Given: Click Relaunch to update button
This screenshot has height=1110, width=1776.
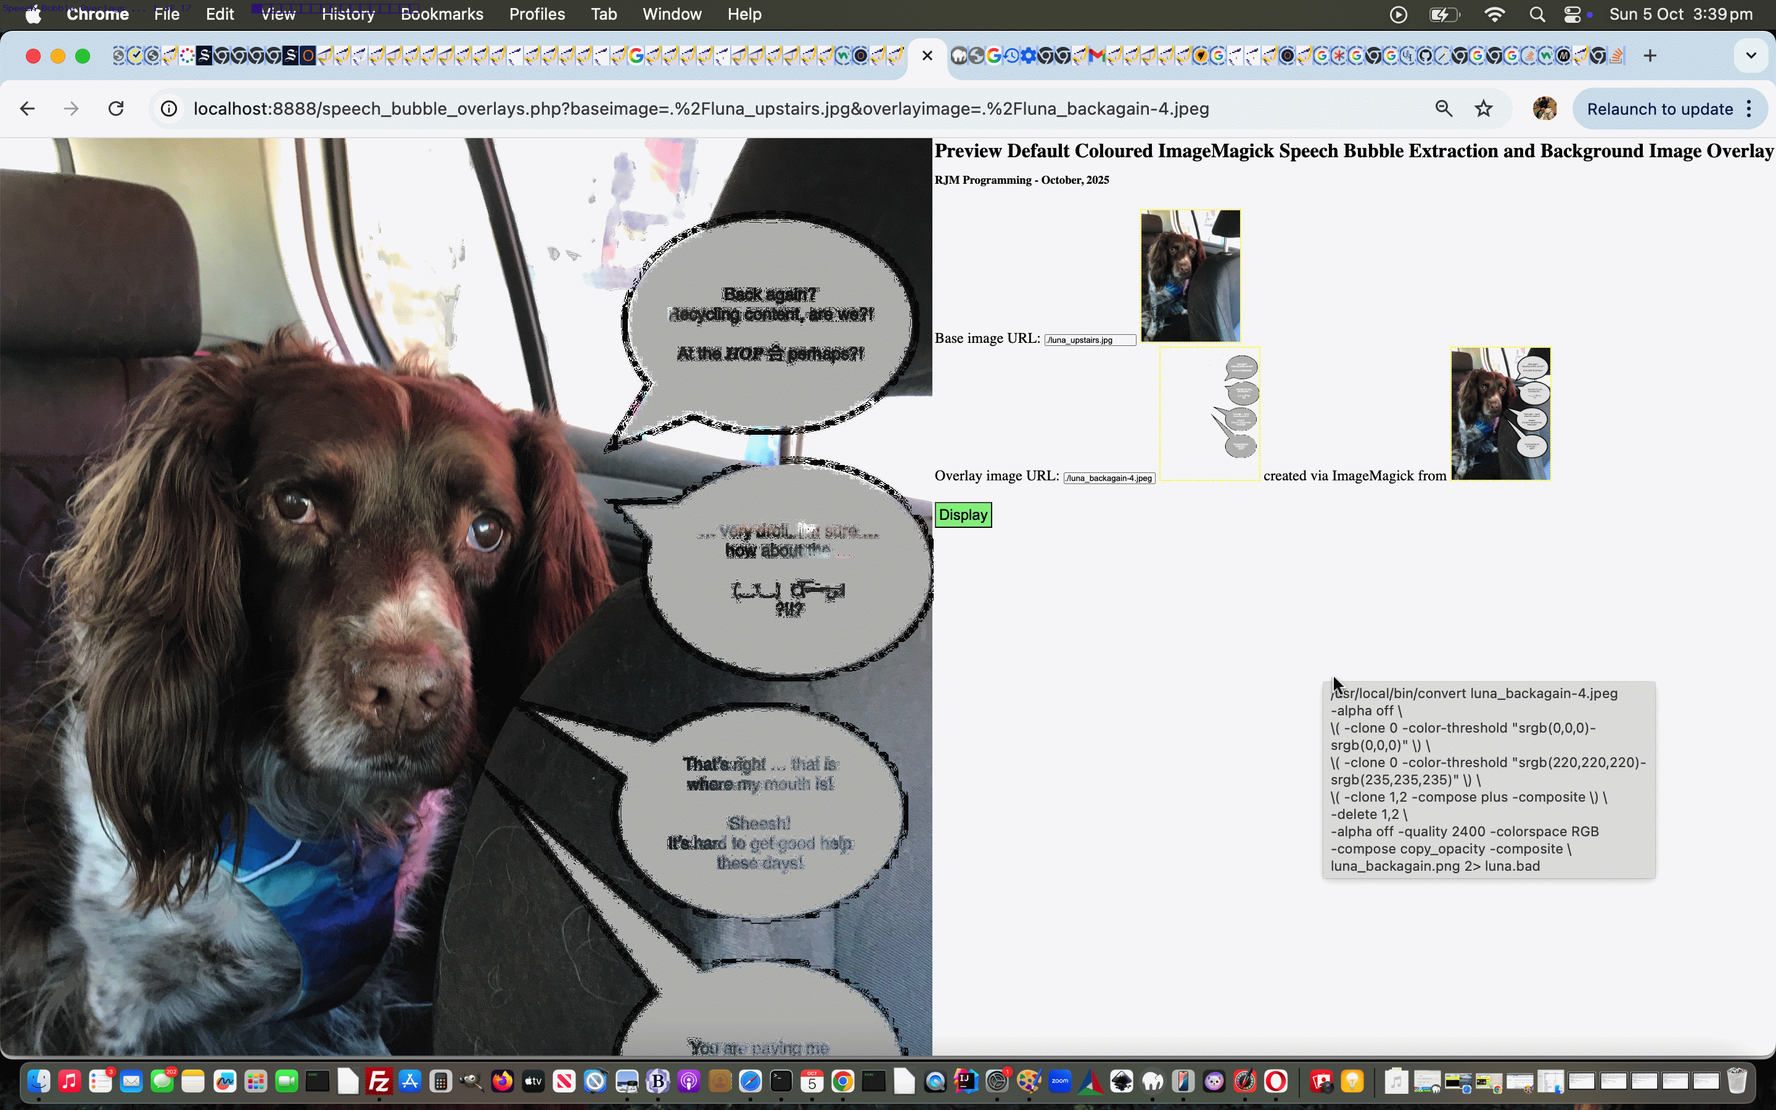Looking at the screenshot, I should click(1659, 109).
